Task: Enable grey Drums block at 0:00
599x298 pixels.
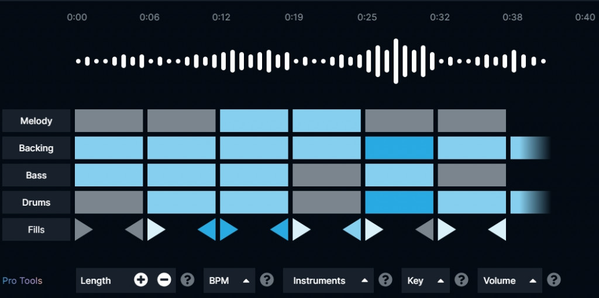Action: (x=109, y=202)
